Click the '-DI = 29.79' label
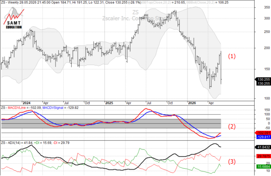271x176 pixels. tap(61, 143)
